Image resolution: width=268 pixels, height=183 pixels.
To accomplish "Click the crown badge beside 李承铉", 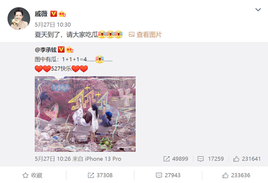I will (x=70, y=50).
